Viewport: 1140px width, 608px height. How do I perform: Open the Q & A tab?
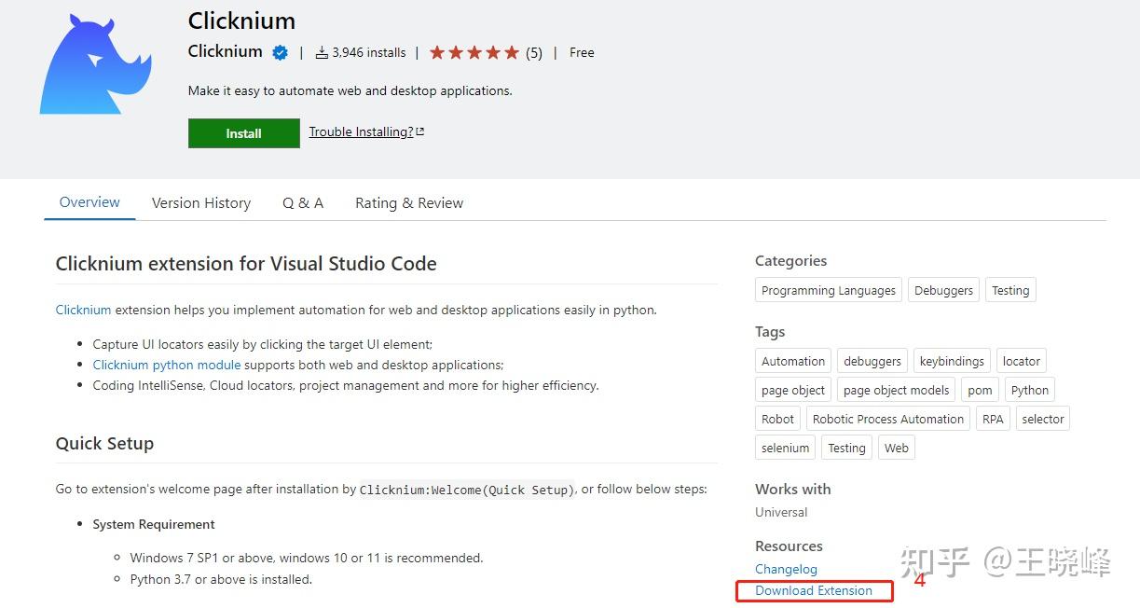point(303,203)
